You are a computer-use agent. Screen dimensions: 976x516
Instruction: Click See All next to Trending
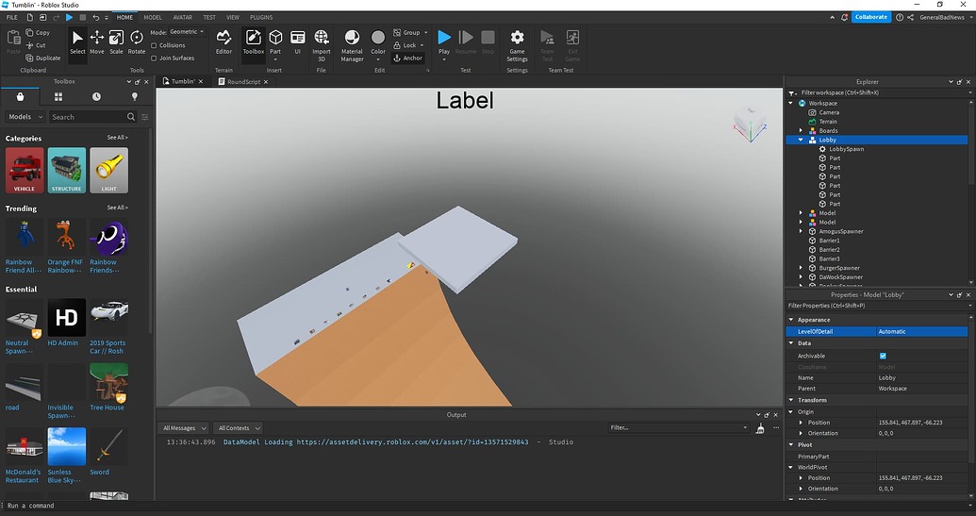117,208
